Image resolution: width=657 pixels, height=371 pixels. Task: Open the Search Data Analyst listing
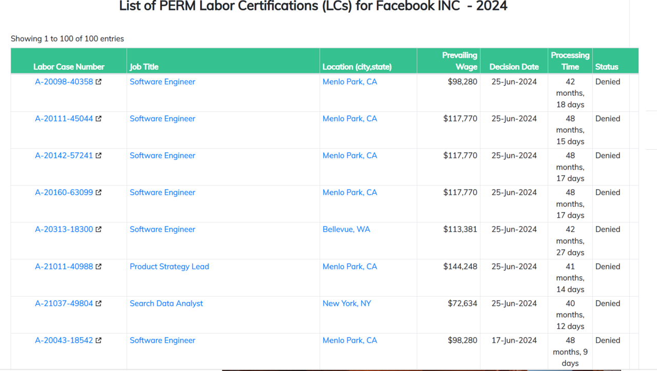point(166,303)
